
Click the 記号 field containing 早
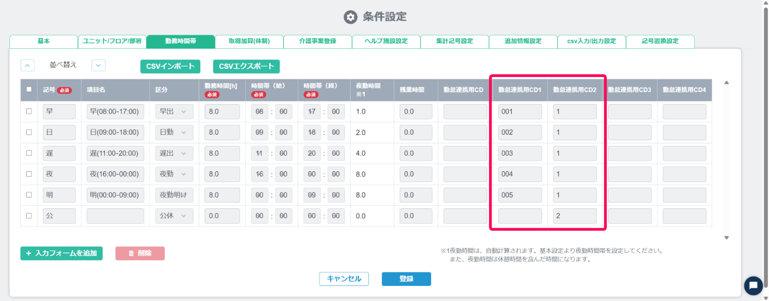click(x=59, y=112)
